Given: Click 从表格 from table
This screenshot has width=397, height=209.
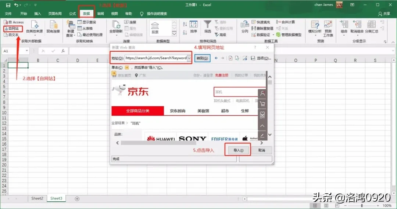Looking at the screenshot, I should 85,29.
